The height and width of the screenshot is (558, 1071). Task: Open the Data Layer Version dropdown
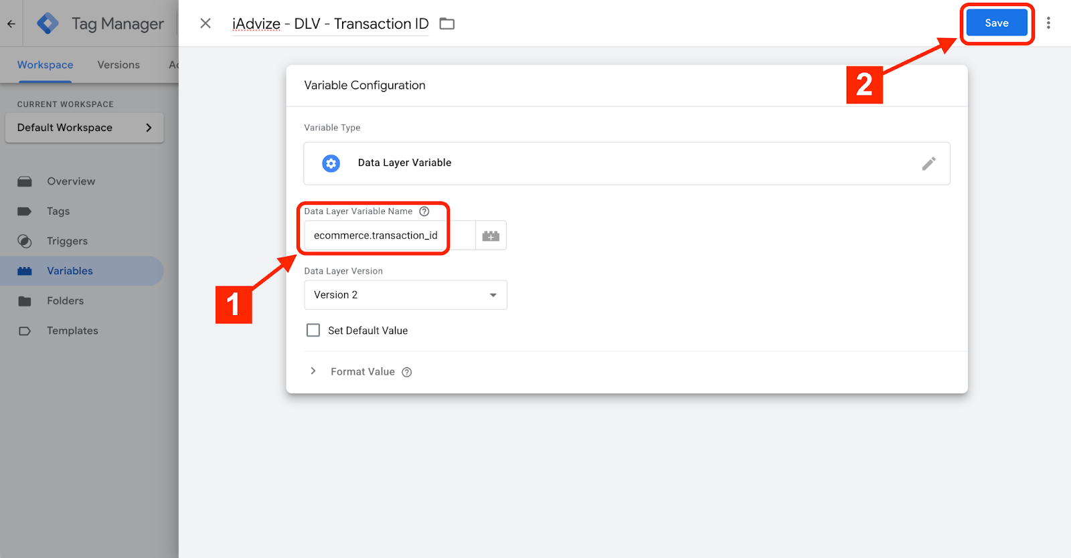click(x=405, y=295)
